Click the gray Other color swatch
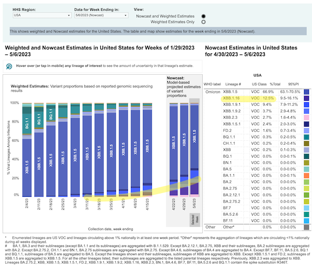The height and width of the screenshot is (270, 312). (306, 227)
